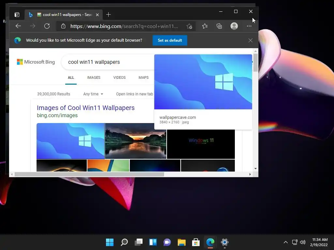Refresh the current page
The height and width of the screenshot is (250, 334).
click(x=47, y=26)
